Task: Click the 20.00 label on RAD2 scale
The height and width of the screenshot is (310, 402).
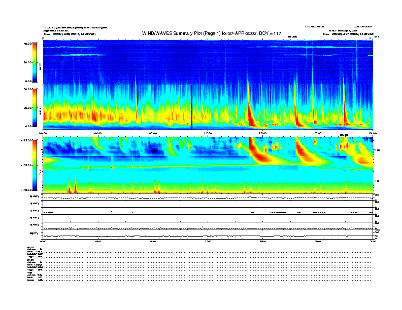Action: point(28,62)
